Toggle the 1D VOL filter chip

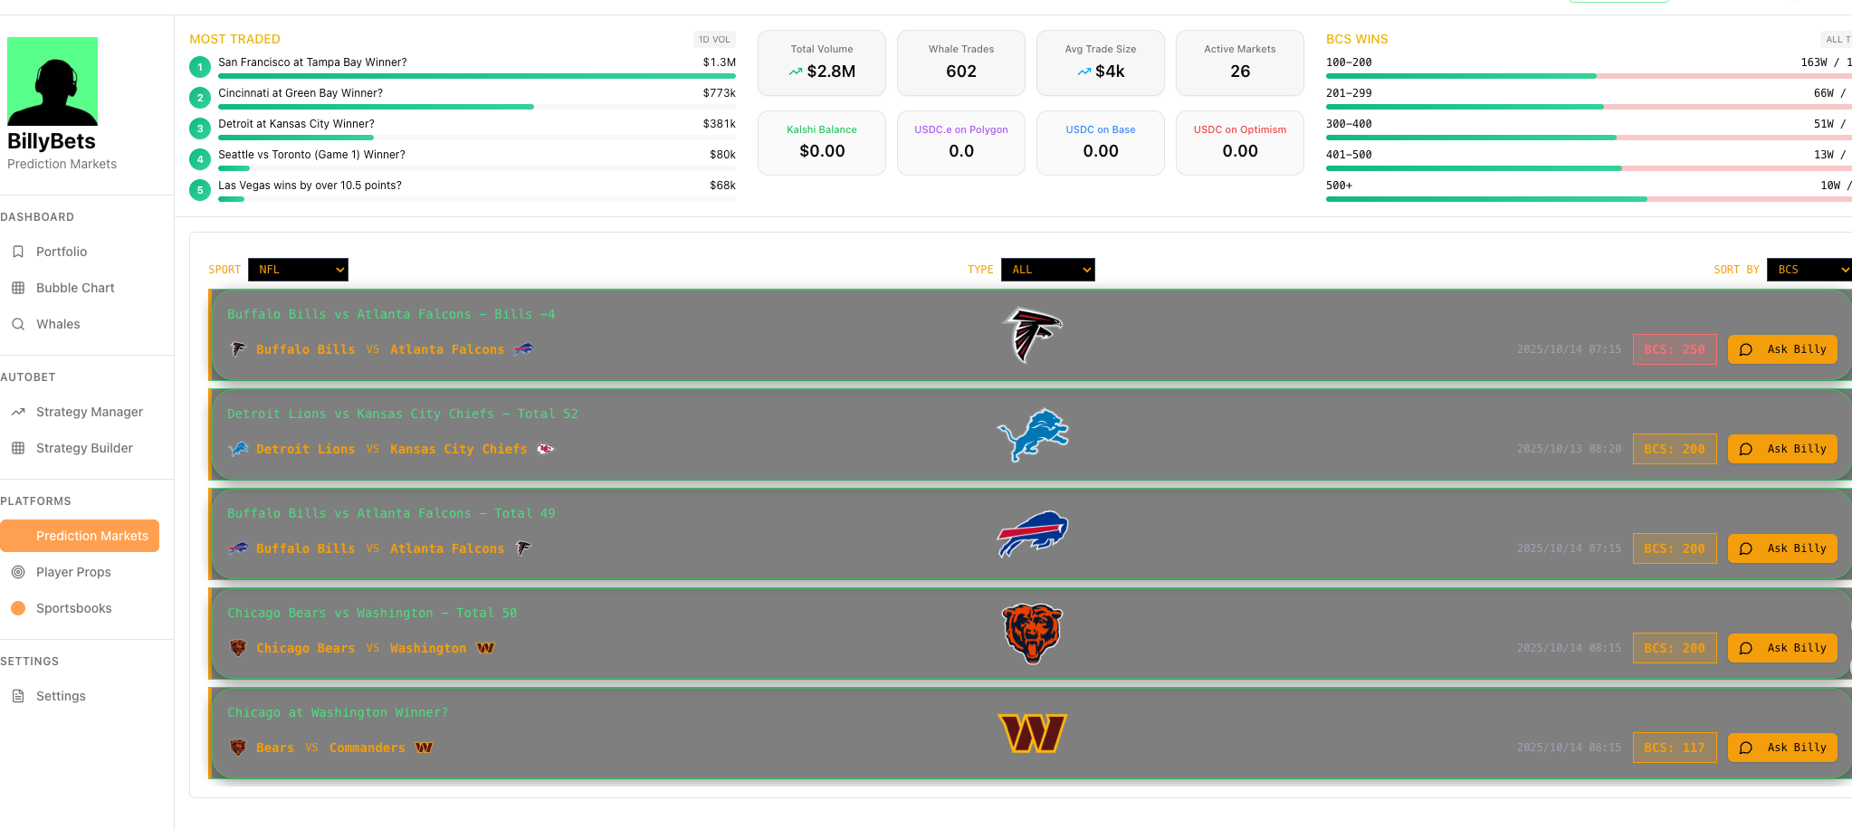coord(714,40)
